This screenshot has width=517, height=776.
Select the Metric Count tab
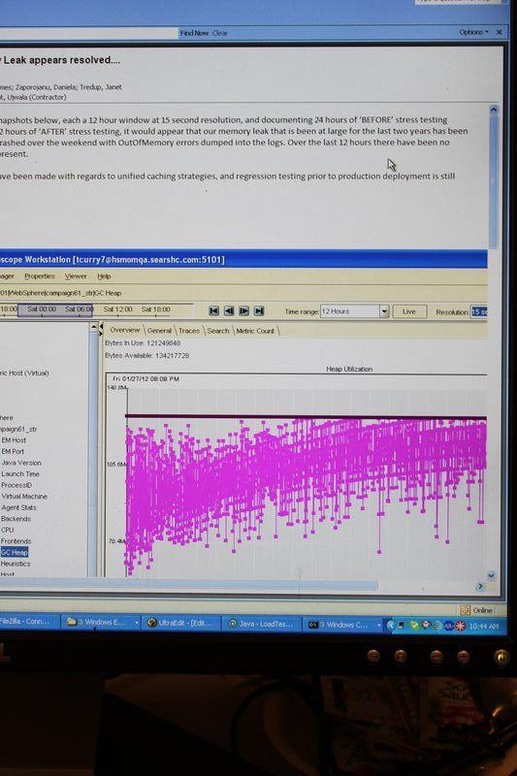click(x=255, y=331)
